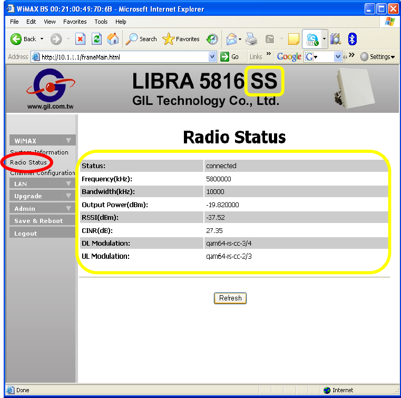401x398 pixels.
Task: Open the Google search box dropdown arrow
Action: click(x=338, y=57)
